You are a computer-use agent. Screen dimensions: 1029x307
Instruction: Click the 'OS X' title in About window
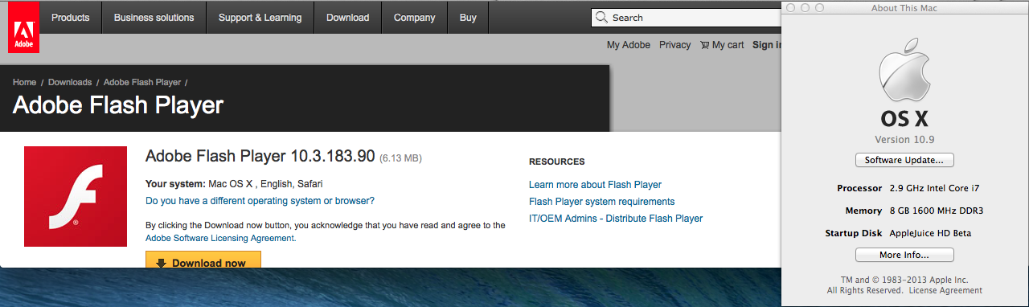click(x=904, y=119)
